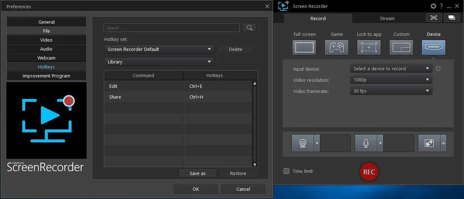Open Input device selection dropdown
464x199 pixels.
tap(391, 68)
